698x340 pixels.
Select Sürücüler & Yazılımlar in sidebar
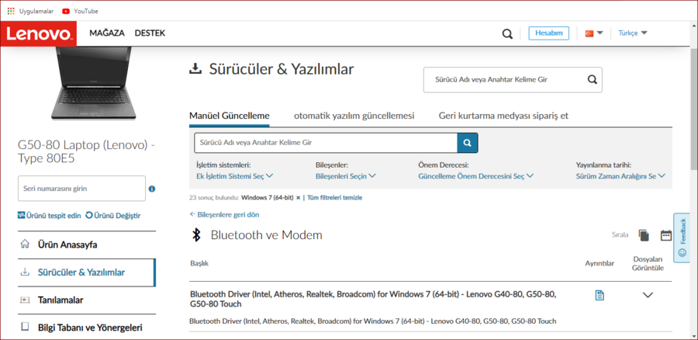(87, 272)
